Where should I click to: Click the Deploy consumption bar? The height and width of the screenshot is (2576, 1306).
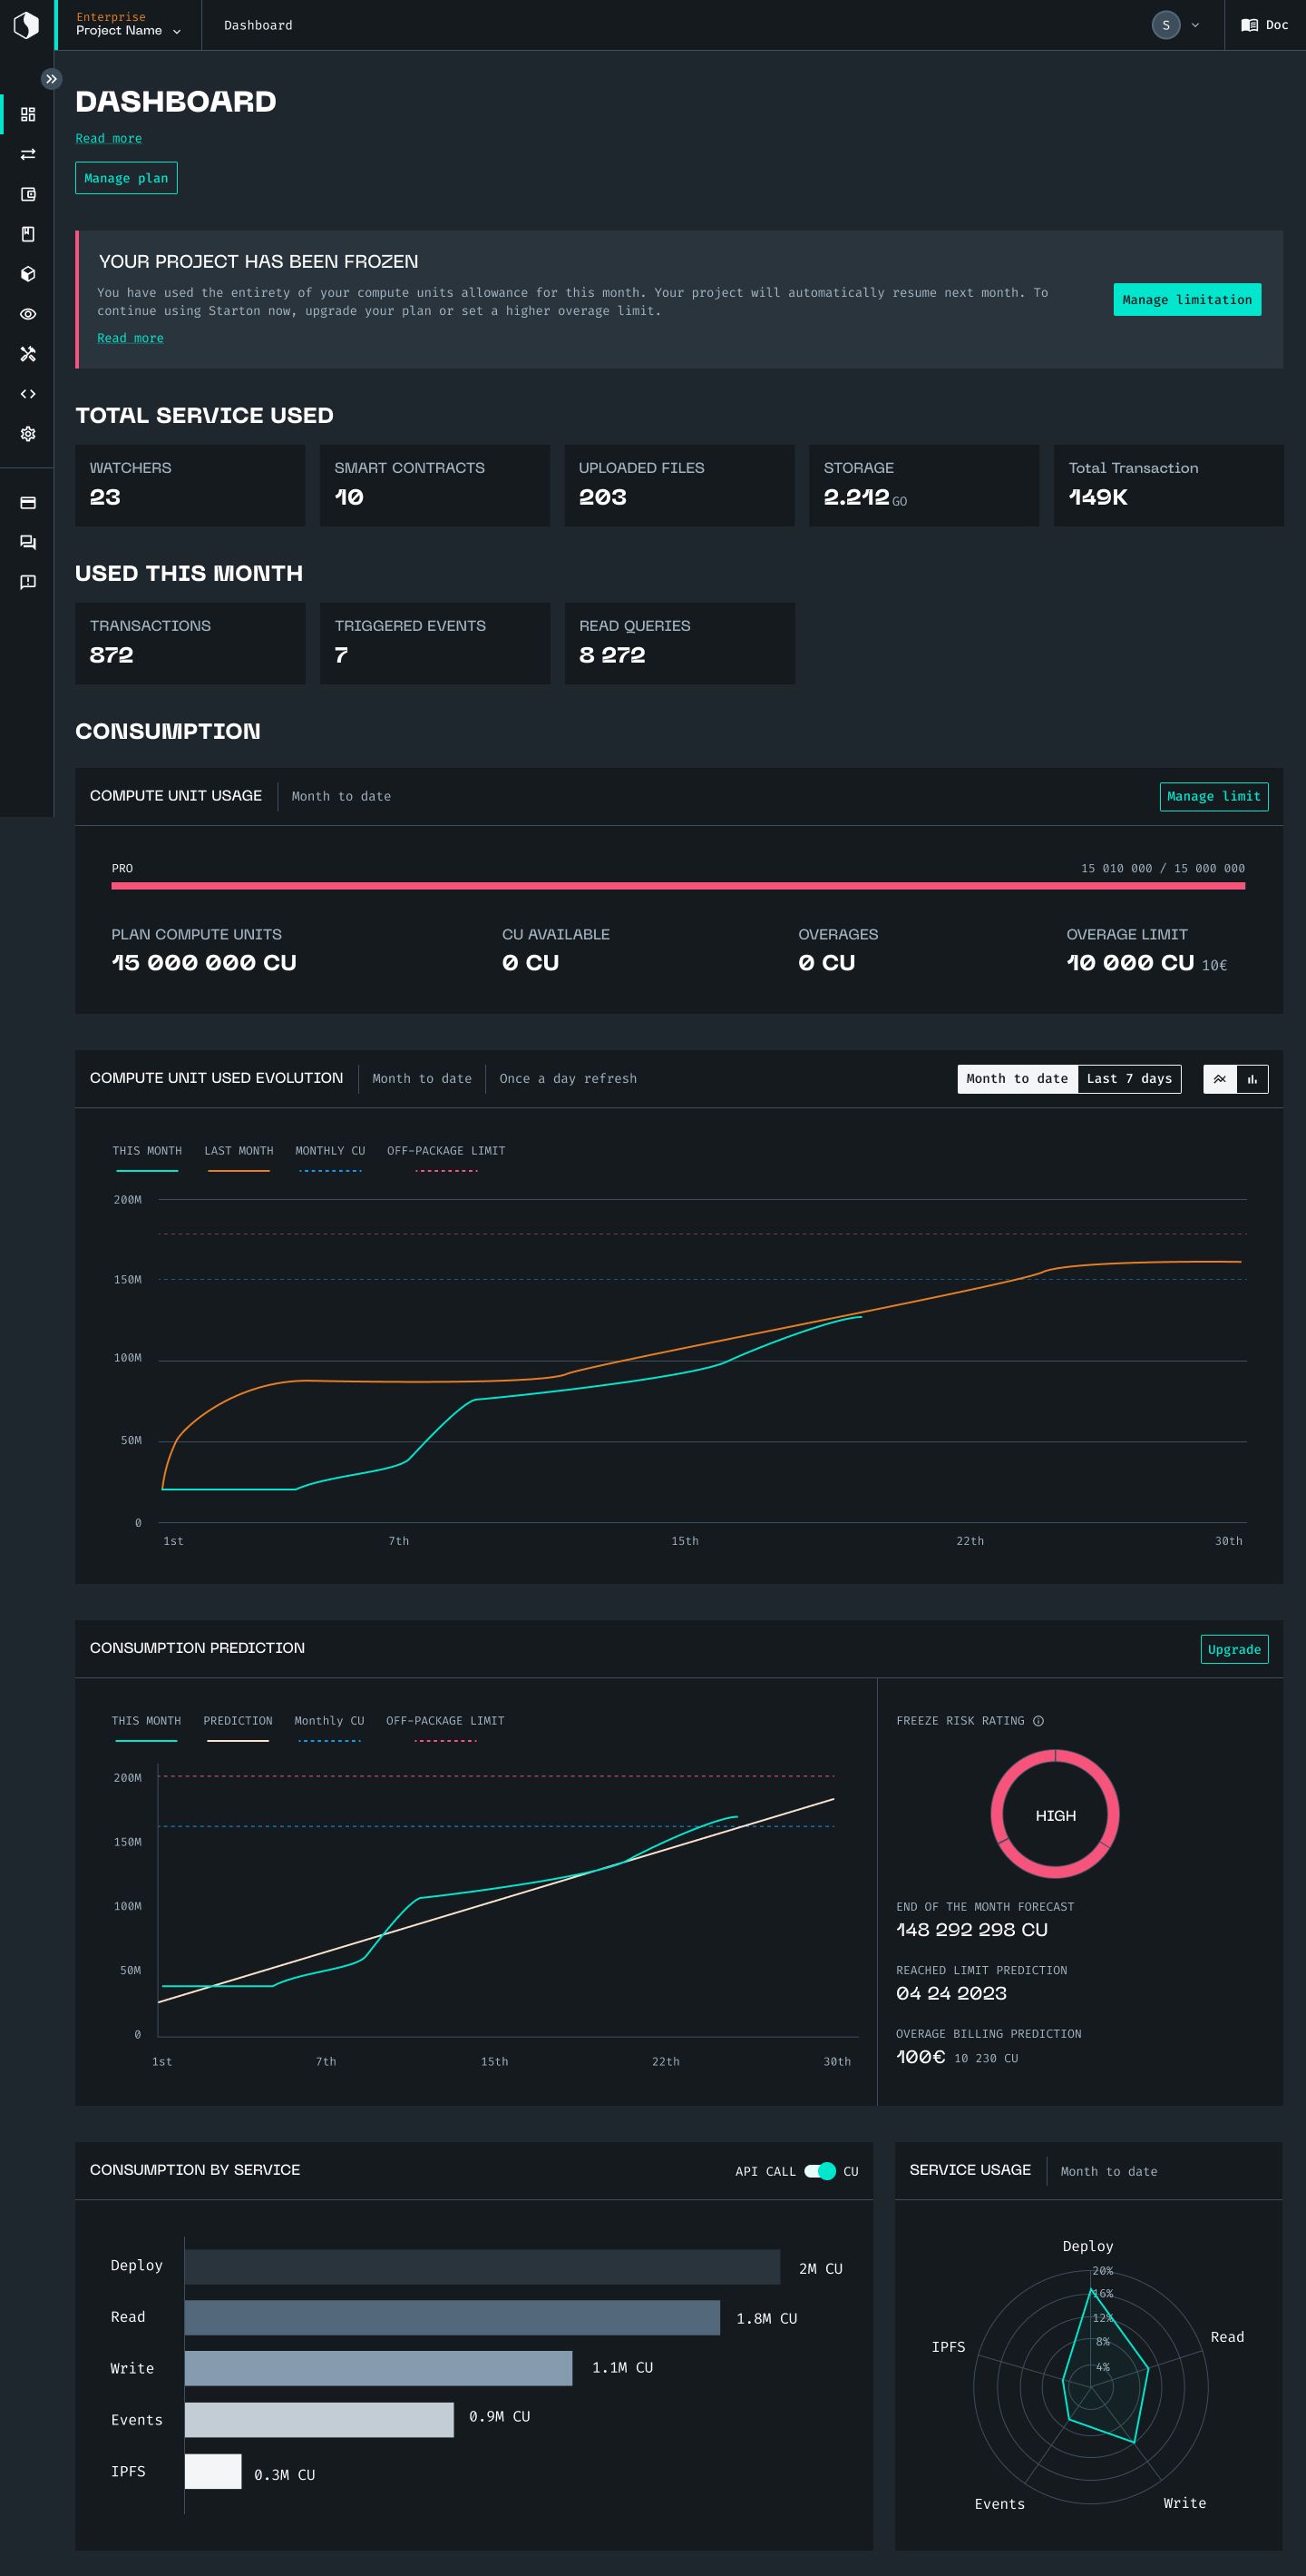pyautogui.click(x=482, y=2267)
